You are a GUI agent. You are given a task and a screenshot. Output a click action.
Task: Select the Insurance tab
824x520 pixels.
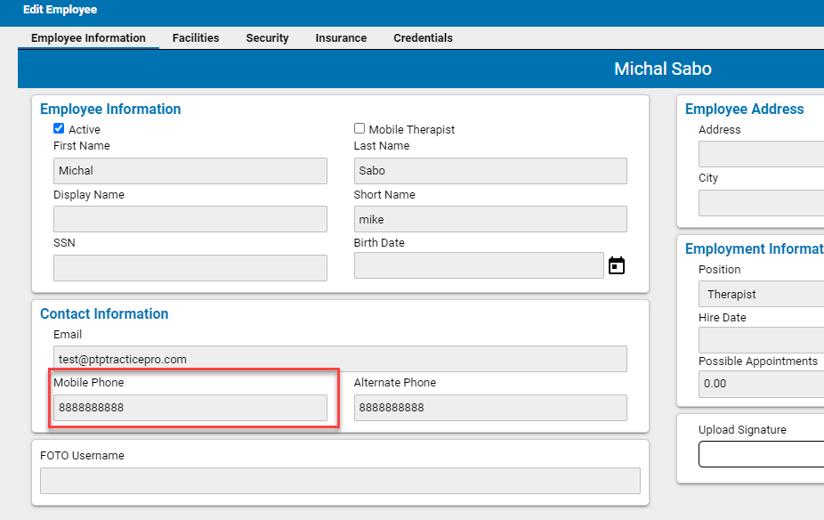(340, 37)
